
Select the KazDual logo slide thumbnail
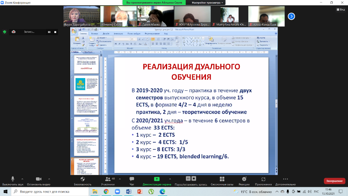pyautogui.click(x=86, y=86)
